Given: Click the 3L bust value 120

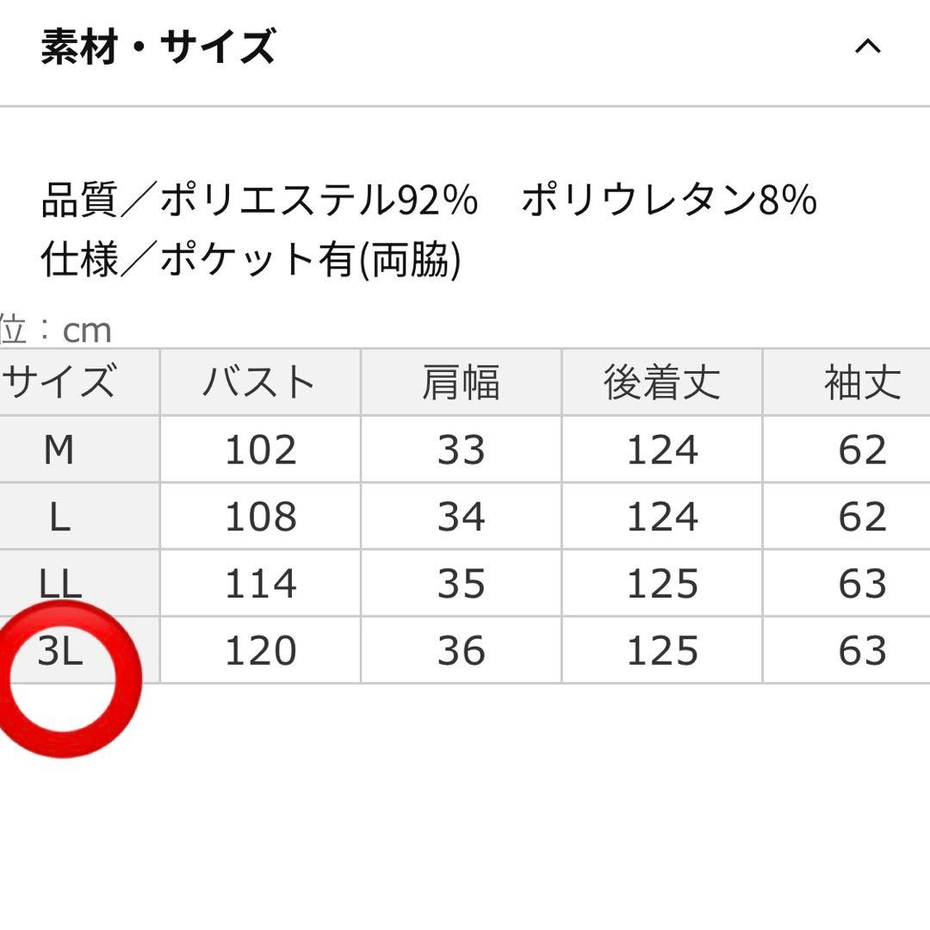Looking at the screenshot, I should point(260,651).
